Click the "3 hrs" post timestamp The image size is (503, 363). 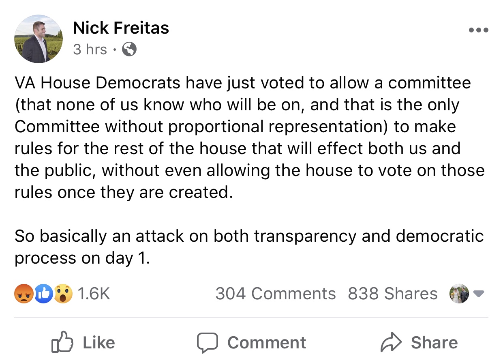point(90,49)
